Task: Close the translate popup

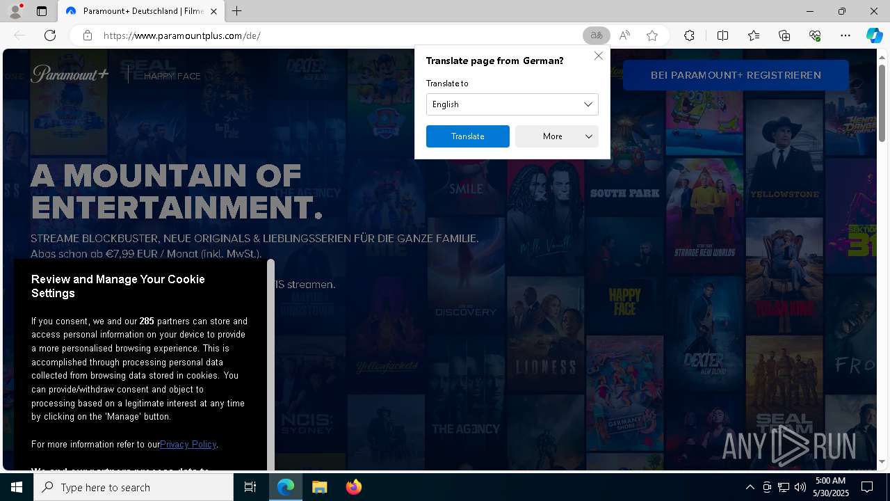Action: [x=599, y=56]
